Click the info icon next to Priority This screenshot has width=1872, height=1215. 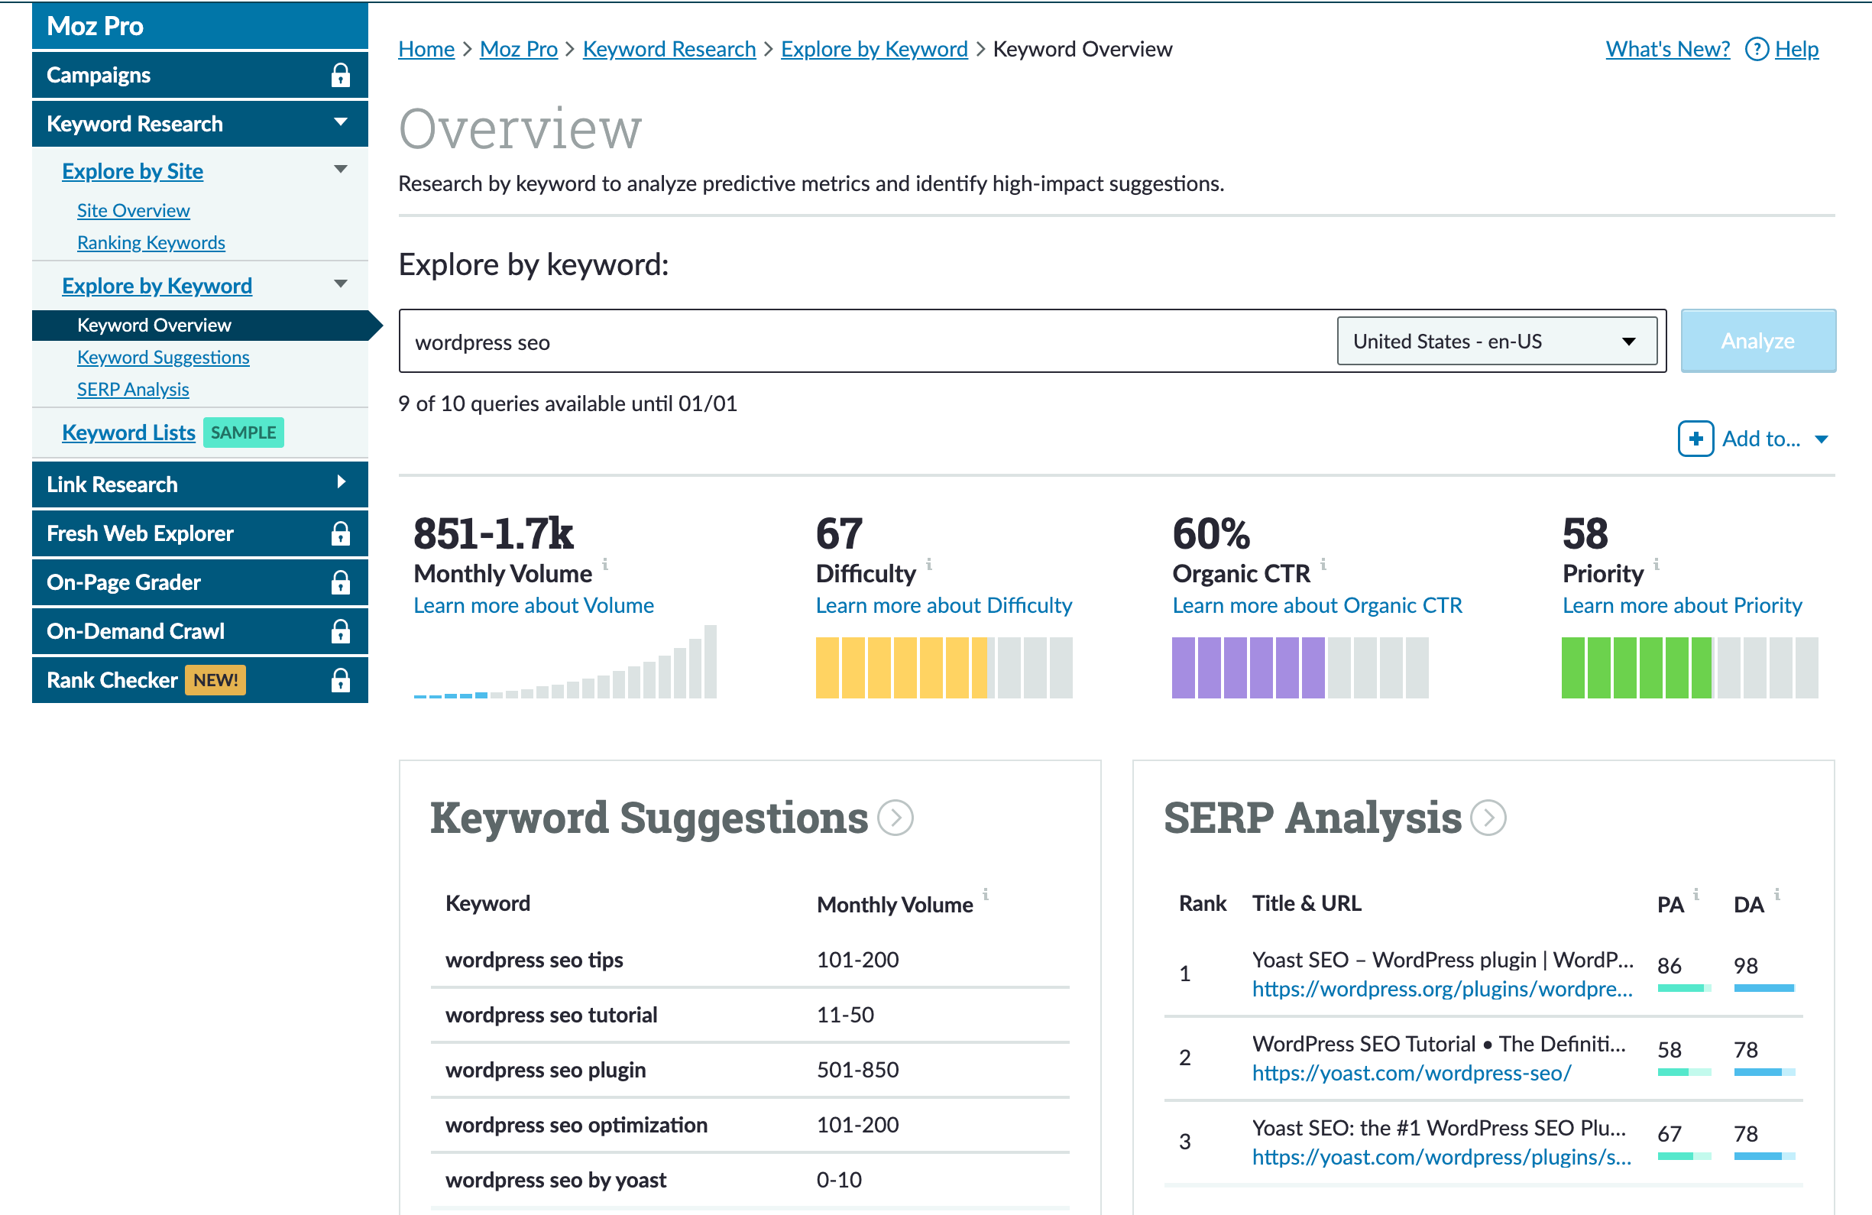pyautogui.click(x=1657, y=564)
